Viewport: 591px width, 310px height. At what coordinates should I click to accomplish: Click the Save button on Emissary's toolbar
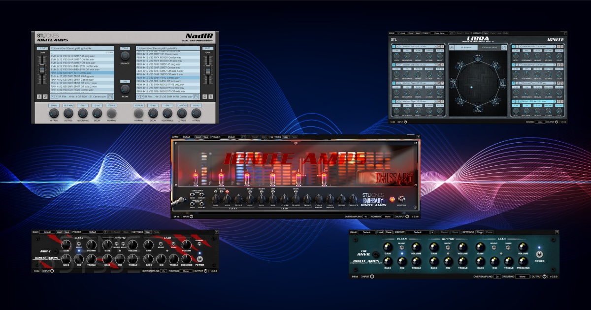pyautogui.click(x=205, y=136)
